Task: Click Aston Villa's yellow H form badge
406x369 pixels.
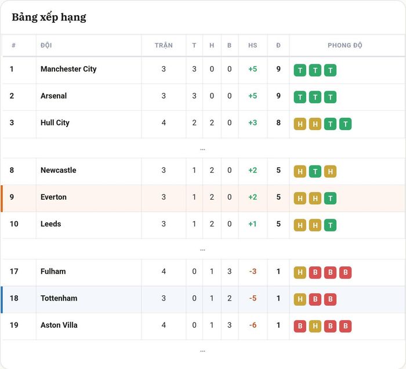Action: (x=315, y=326)
